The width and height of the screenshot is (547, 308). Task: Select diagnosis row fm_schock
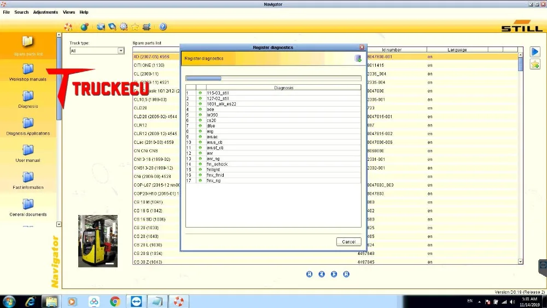pos(273,164)
